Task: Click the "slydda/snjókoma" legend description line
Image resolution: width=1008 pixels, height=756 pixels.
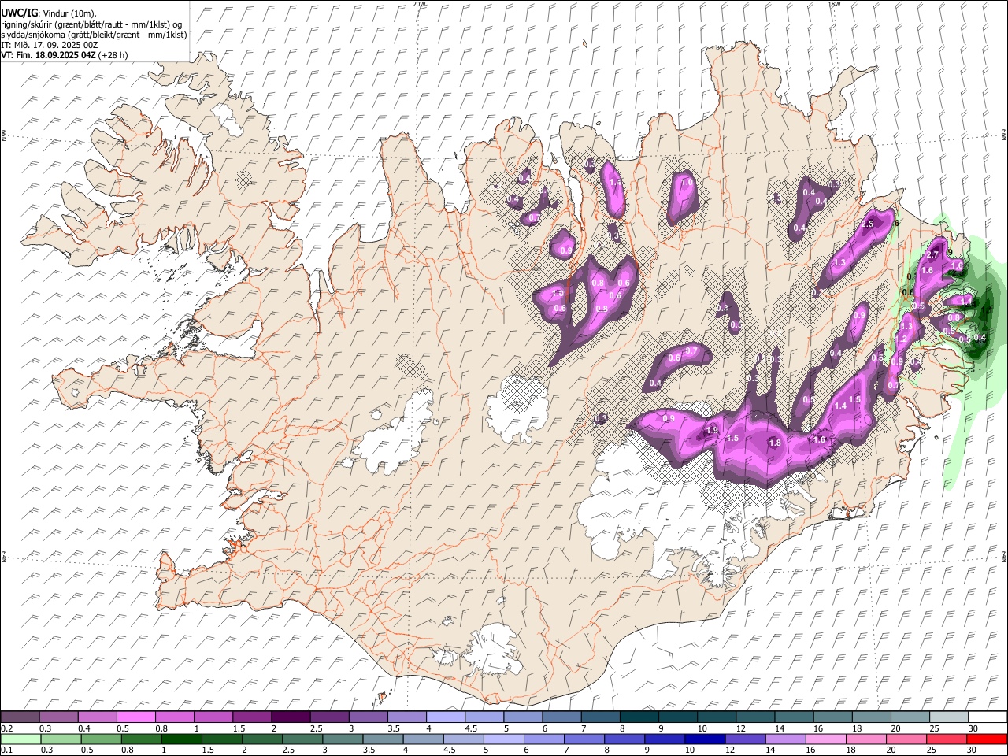Action: 94,35
